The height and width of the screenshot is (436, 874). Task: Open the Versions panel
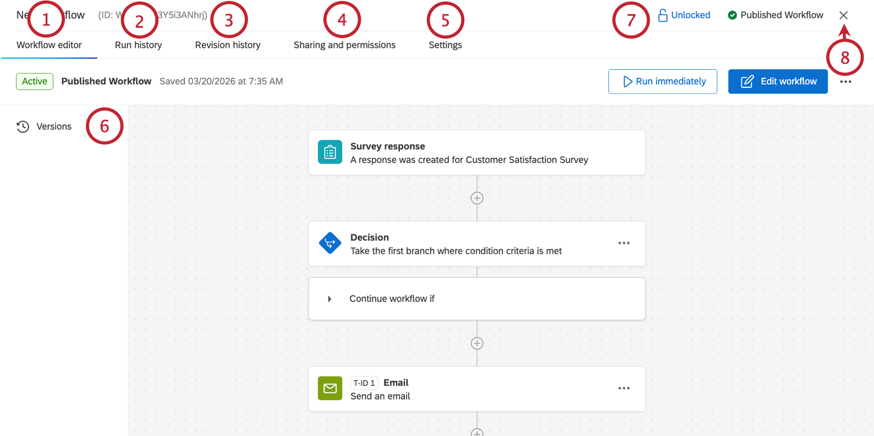tap(44, 126)
